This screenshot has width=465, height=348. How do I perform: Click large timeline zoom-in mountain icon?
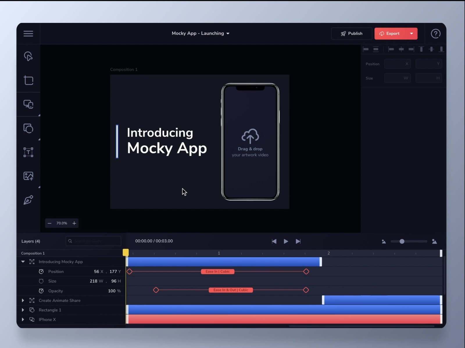(434, 241)
